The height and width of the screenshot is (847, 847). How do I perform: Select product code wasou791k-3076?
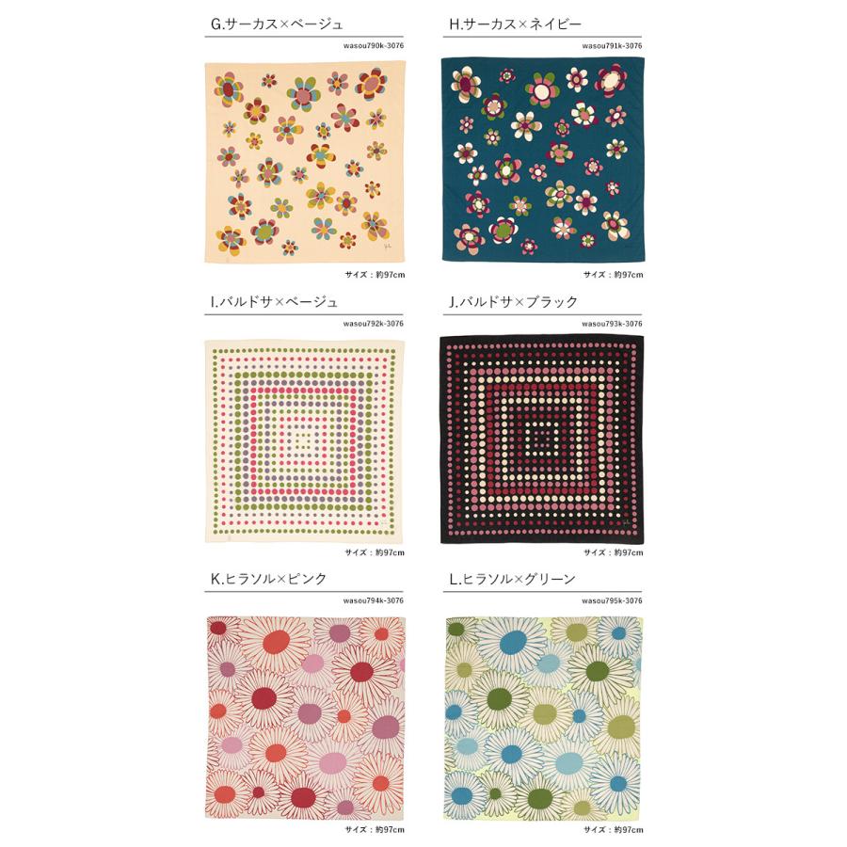[x=612, y=46]
